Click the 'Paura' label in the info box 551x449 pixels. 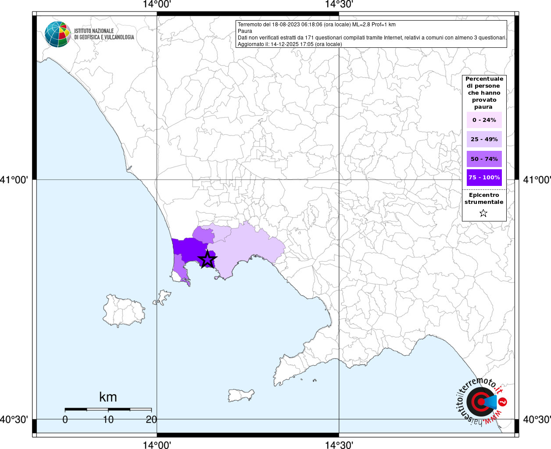click(x=245, y=31)
